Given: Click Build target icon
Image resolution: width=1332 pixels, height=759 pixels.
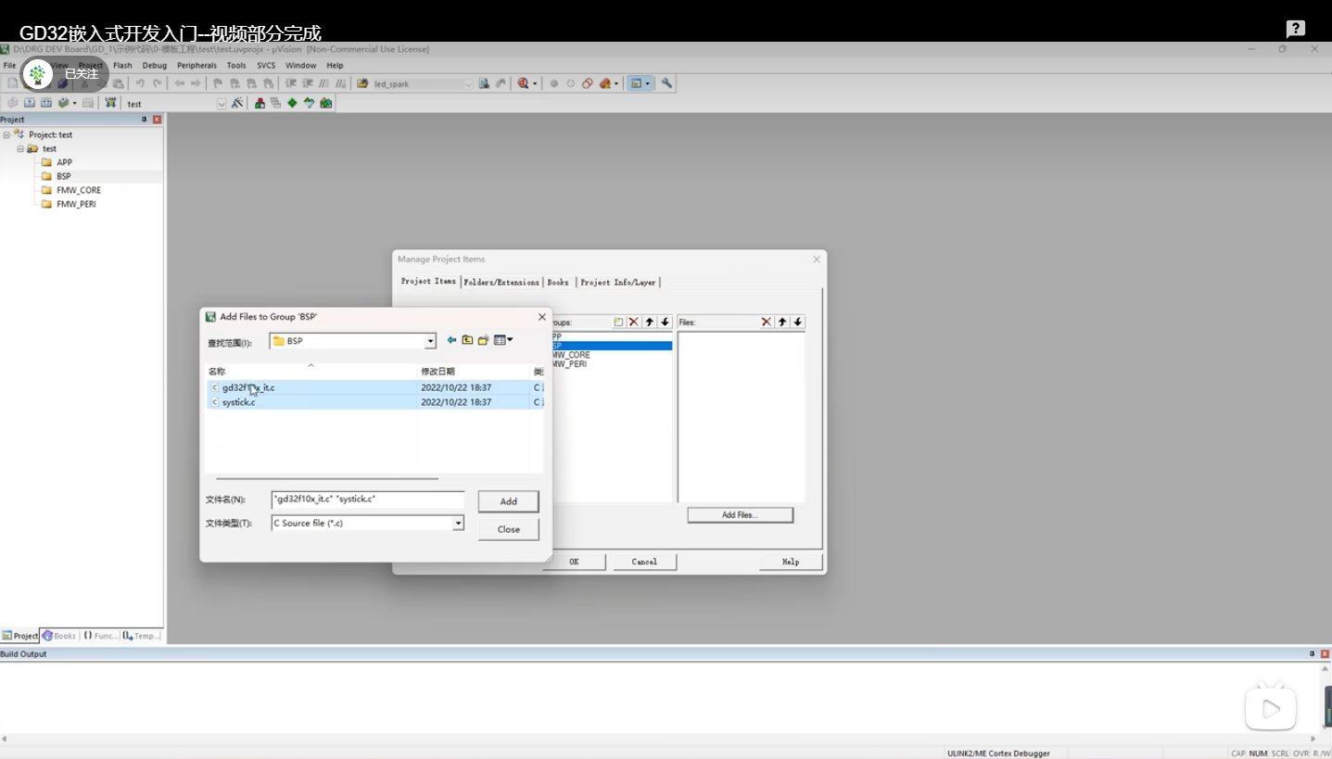Looking at the screenshot, I should pyautogui.click(x=29, y=103).
